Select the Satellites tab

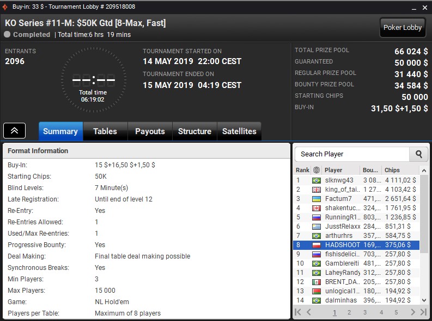point(239,131)
